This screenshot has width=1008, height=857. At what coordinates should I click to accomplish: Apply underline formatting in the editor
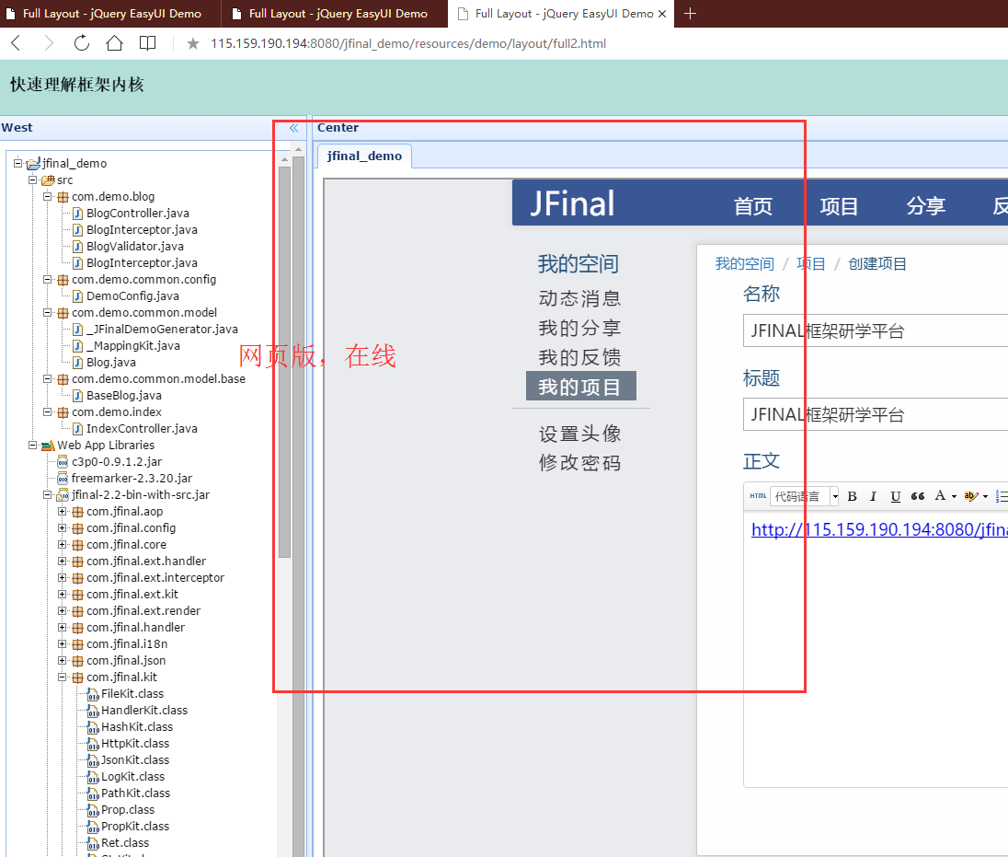[x=895, y=496]
